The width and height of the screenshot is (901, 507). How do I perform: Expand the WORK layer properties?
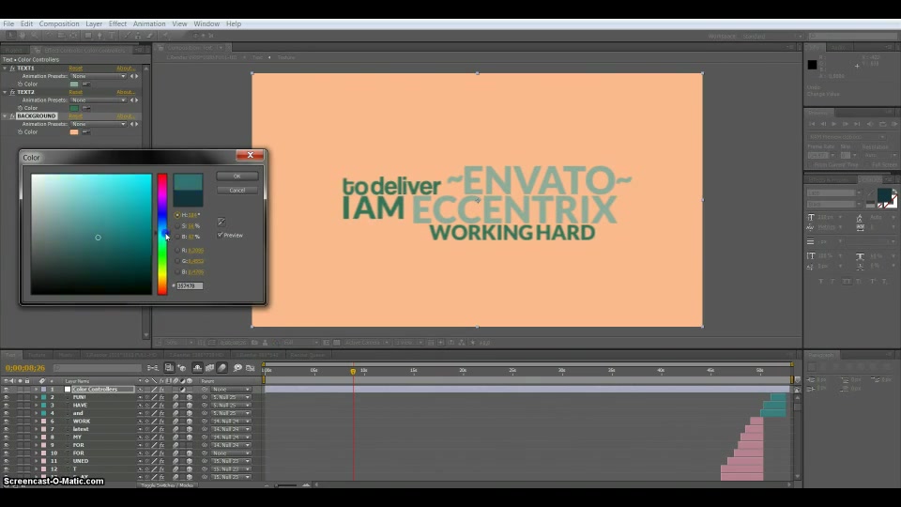[37, 422]
